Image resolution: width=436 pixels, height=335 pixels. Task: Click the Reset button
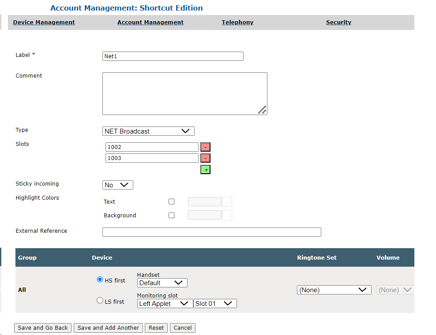[x=156, y=328]
